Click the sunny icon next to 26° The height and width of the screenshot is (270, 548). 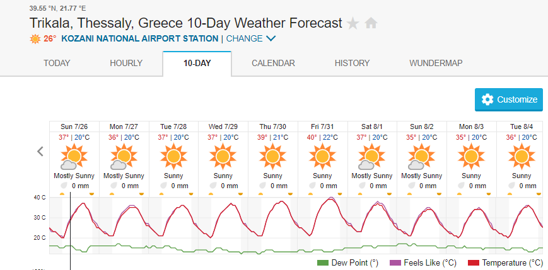click(x=35, y=39)
